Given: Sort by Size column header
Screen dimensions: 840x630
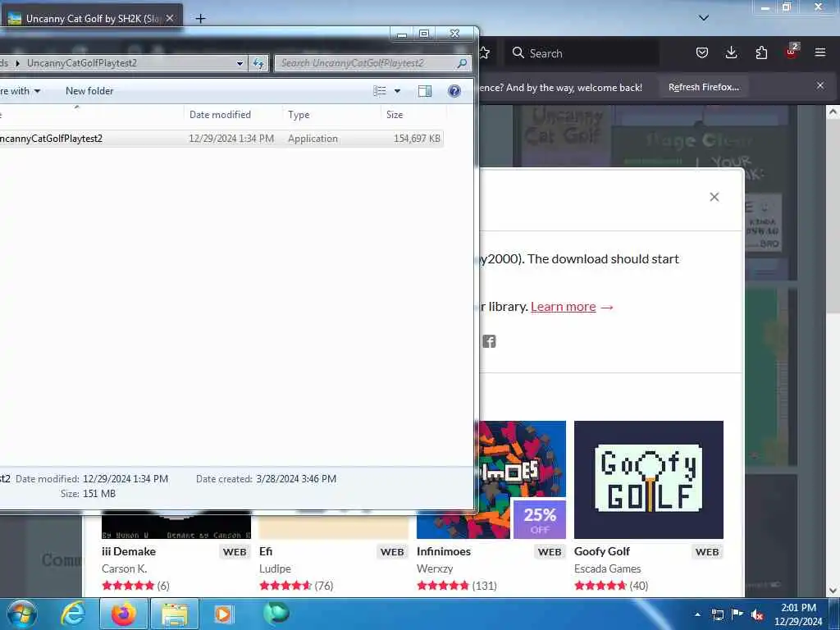Looking at the screenshot, I should (x=395, y=115).
